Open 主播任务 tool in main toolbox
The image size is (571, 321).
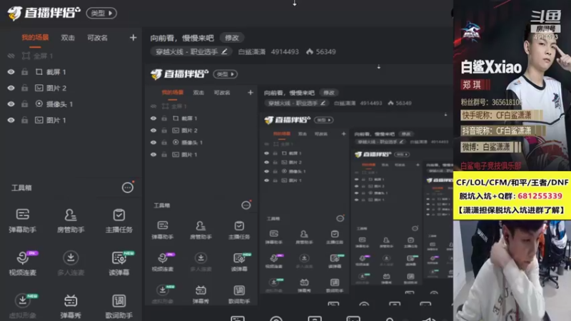[x=118, y=220]
